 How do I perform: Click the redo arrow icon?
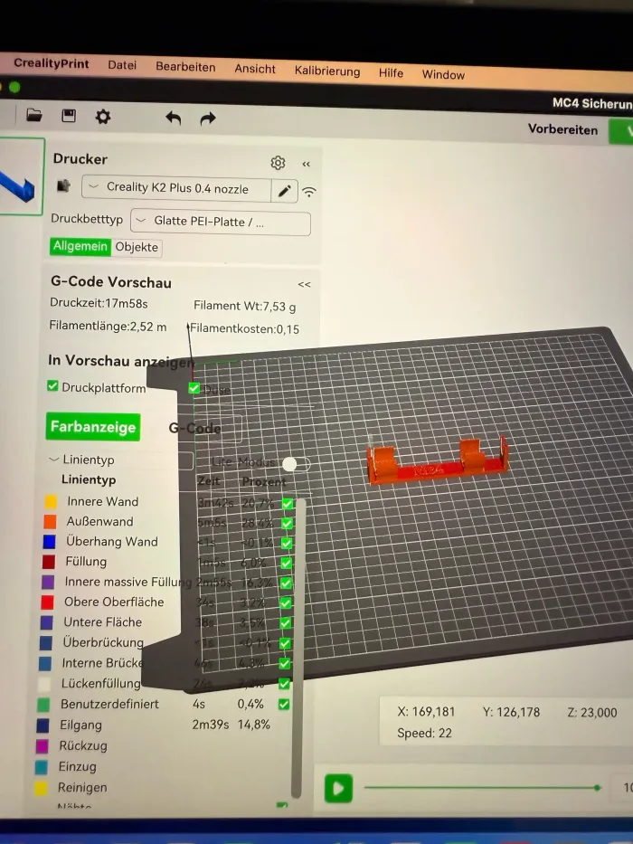208,119
